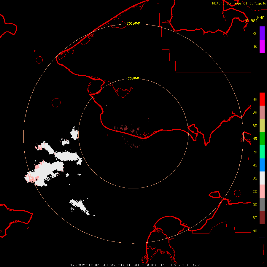
Task: Click the DS legend label
Action: 255,178
